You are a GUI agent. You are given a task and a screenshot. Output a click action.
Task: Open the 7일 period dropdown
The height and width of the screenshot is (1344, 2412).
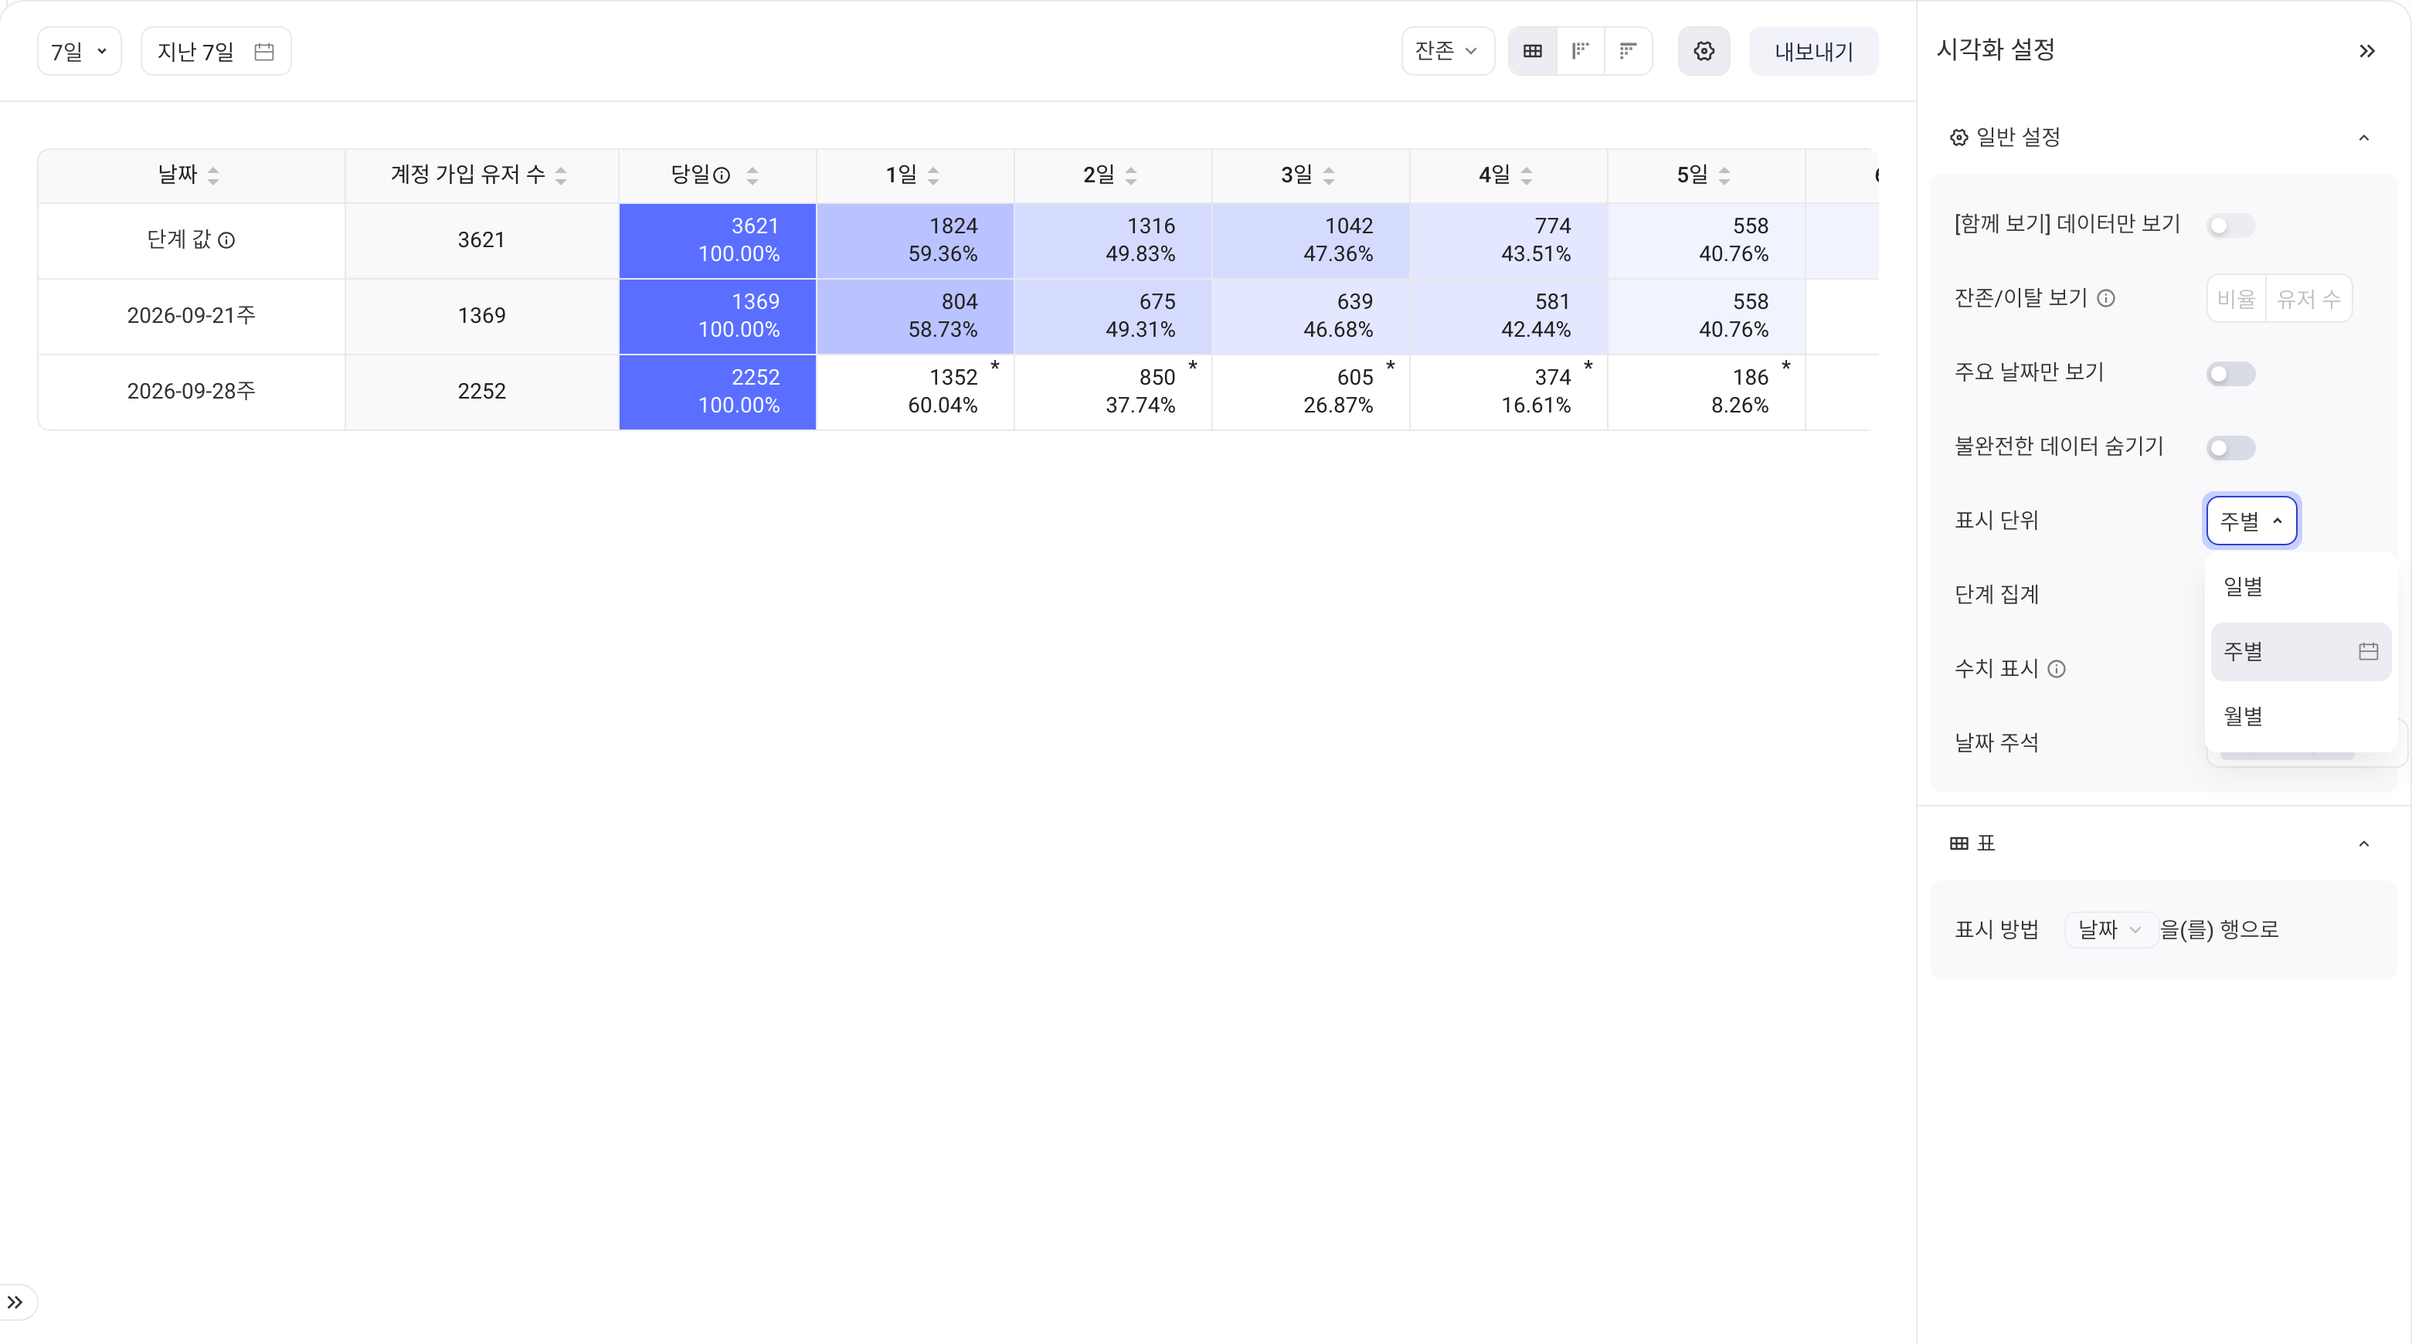pos(80,50)
